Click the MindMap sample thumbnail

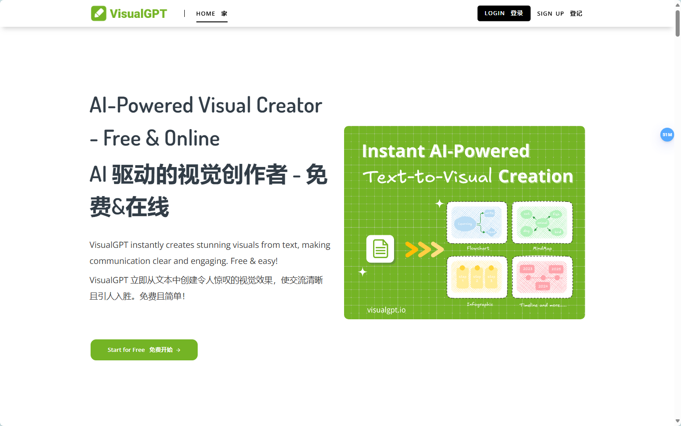pyautogui.click(x=542, y=223)
